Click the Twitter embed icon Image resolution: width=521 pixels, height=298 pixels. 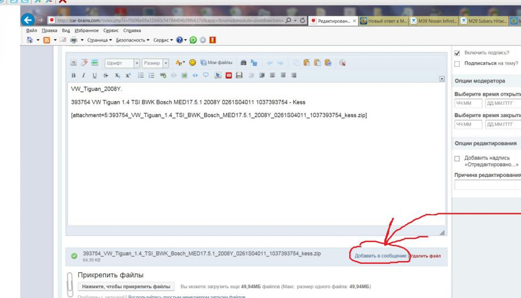pyautogui.click(x=218, y=75)
